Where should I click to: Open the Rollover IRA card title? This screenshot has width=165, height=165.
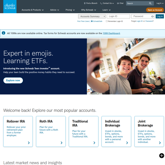[x=16, y=121]
